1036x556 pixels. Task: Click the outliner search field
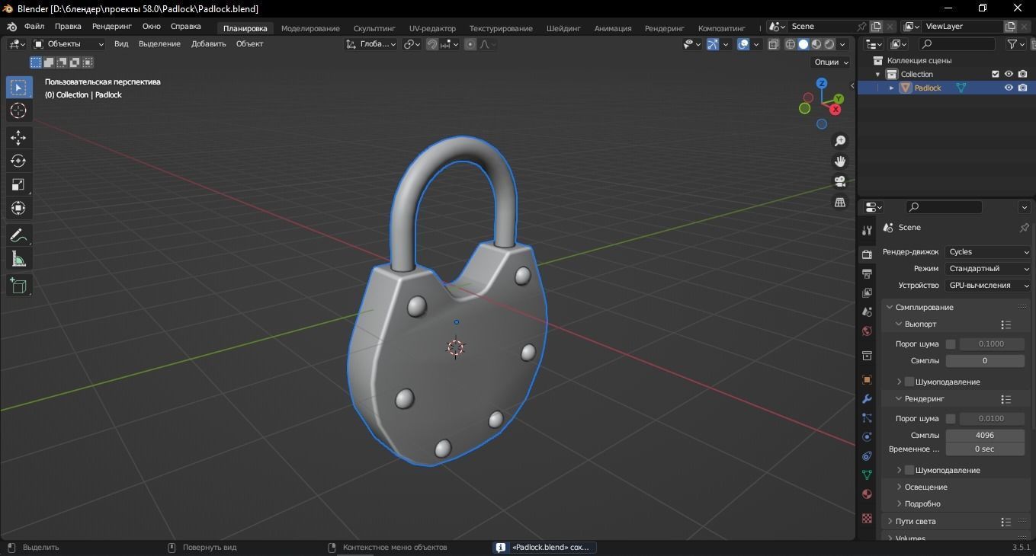coord(957,43)
